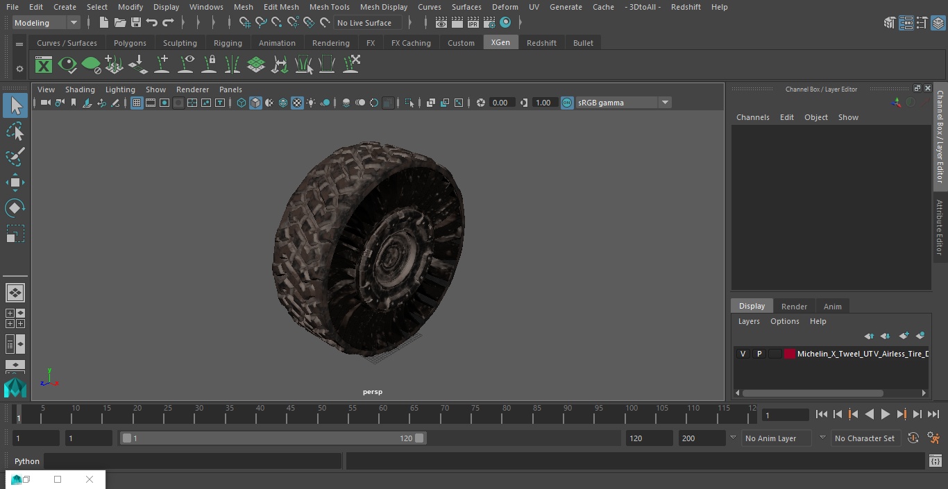The width and height of the screenshot is (948, 489).
Task: Click the red layer color swatch
Action: pos(790,354)
